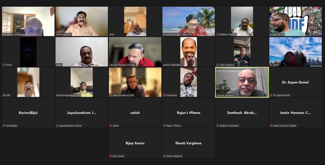
Task: Click muted mic icon on Shanti Varghese tile
Action: 165,156
